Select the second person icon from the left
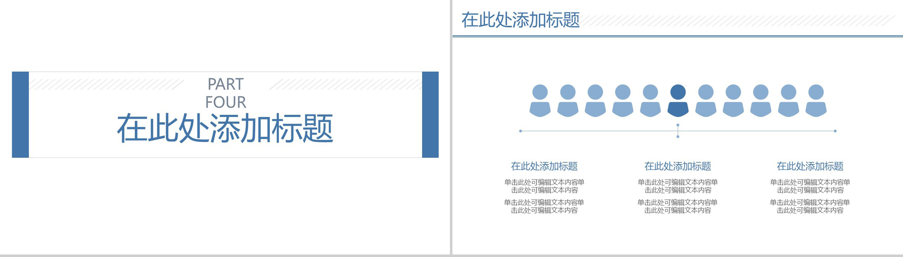Screen dimensions: 903x257 (568, 101)
